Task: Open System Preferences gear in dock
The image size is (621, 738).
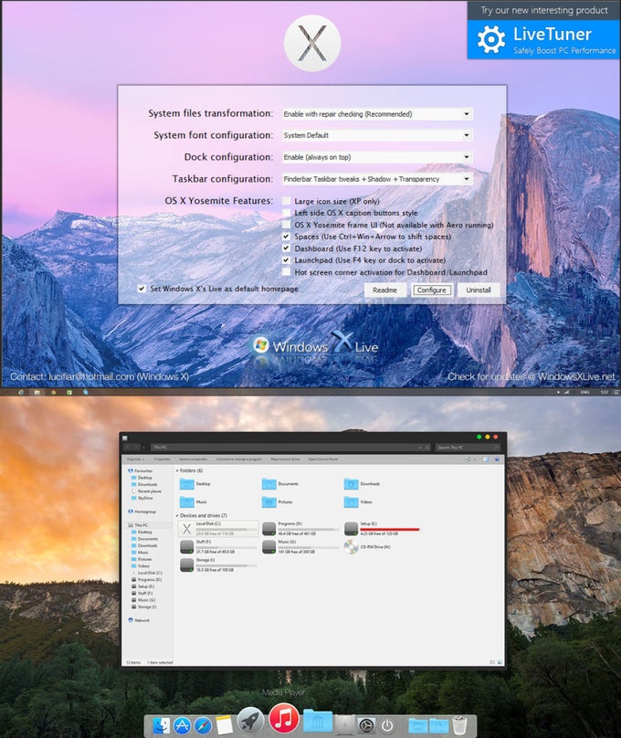Action: coord(366,725)
